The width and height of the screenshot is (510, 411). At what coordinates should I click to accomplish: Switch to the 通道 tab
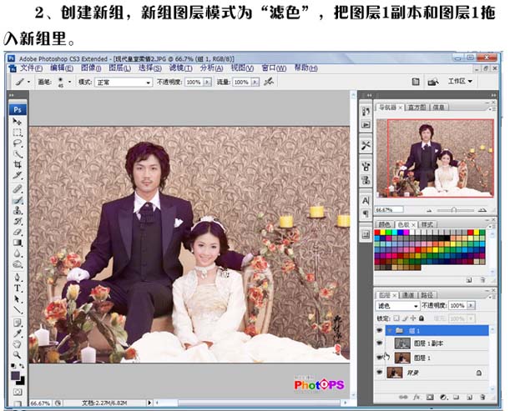click(408, 295)
